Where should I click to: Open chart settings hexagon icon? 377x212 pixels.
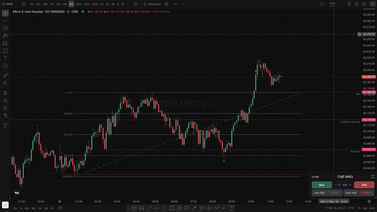[357, 4]
